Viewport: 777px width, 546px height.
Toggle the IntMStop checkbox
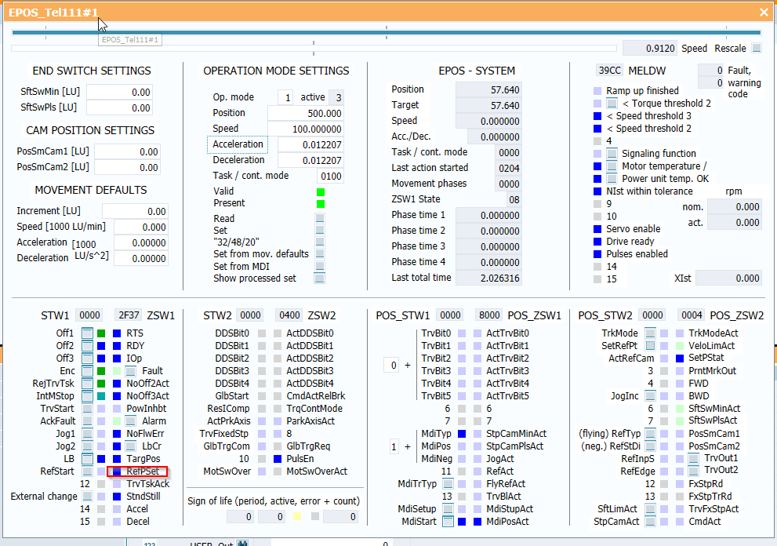pyautogui.click(x=87, y=395)
